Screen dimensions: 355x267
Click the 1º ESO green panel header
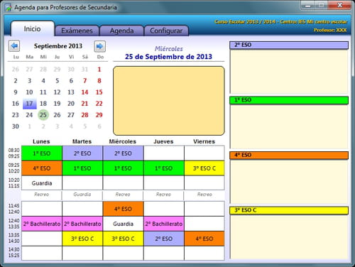[x=289, y=100]
